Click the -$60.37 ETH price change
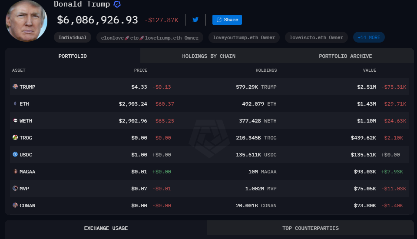Screen dimensions: 417x239 pos(163,104)
